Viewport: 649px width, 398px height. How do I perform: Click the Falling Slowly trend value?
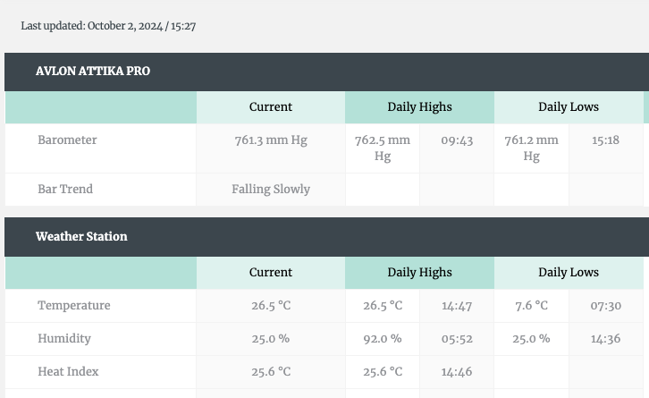pos(271,190)
